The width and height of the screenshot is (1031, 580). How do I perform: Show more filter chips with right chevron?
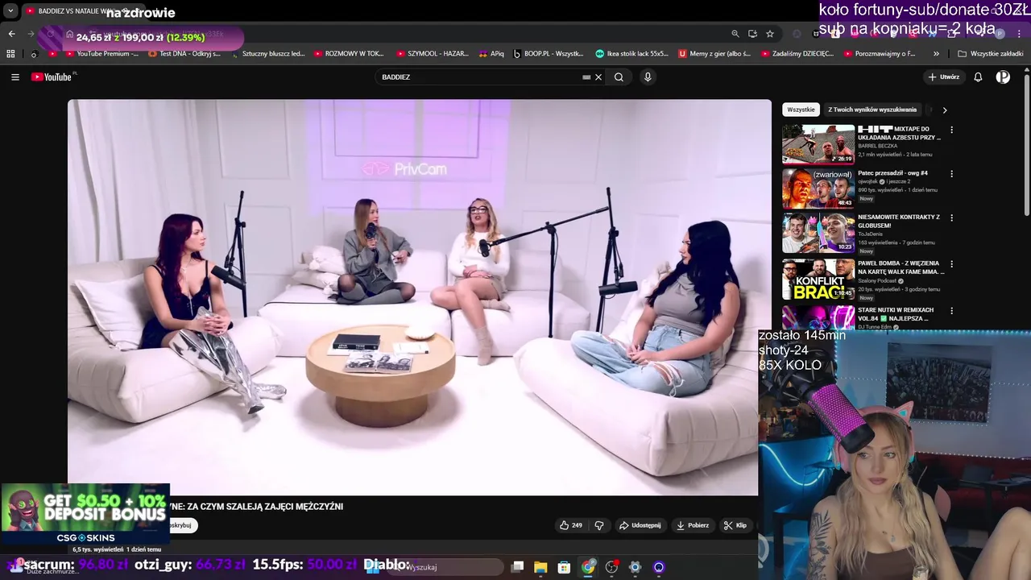click(x=945, y=110)
